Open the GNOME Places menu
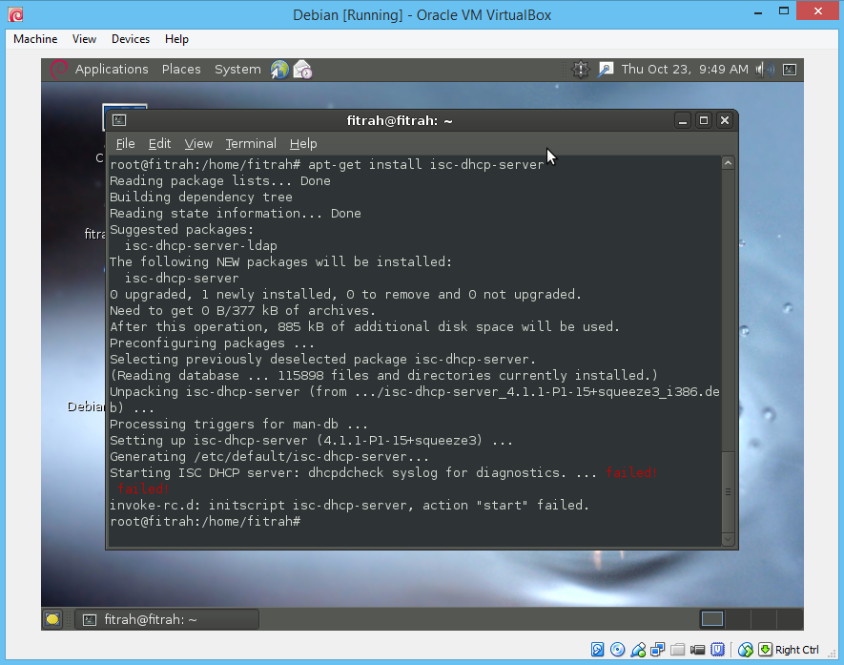This screenshot has height=665, width=844. [x=181, y=70]
